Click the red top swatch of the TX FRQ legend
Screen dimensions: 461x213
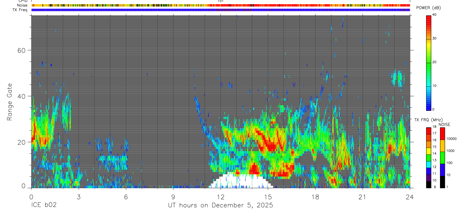click(x=428, y=131)
